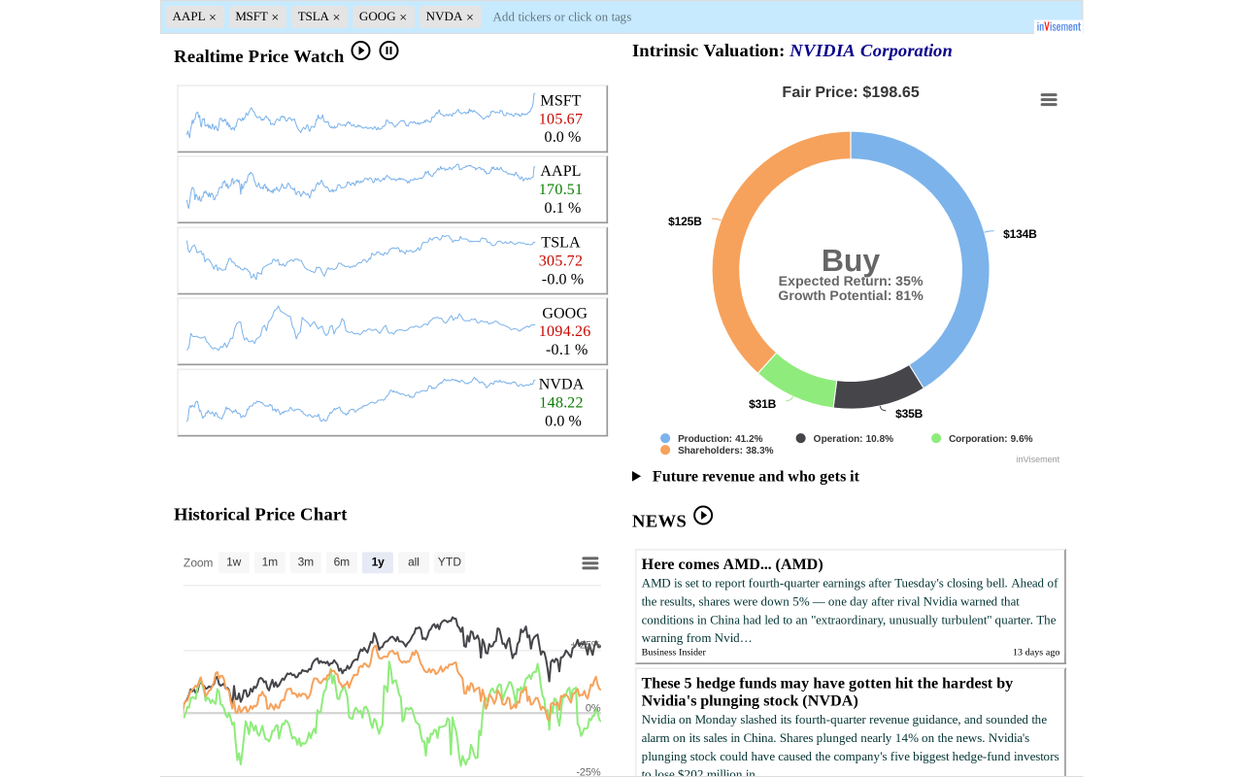The width and height of the screenshot is (1243, 777).
Task: Toggle the Production legend marker
Action: [665, 438]
